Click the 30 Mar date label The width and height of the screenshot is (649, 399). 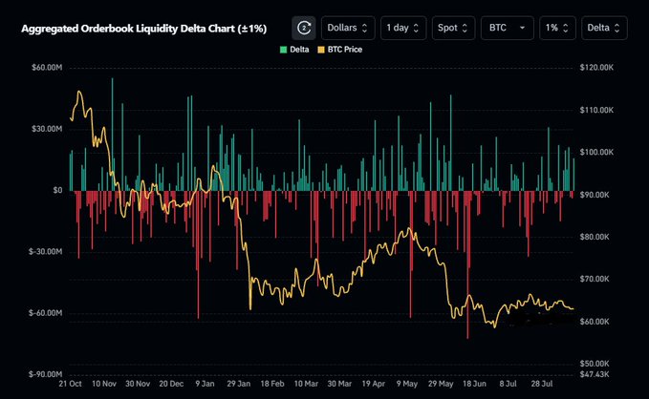click(339, 384)
